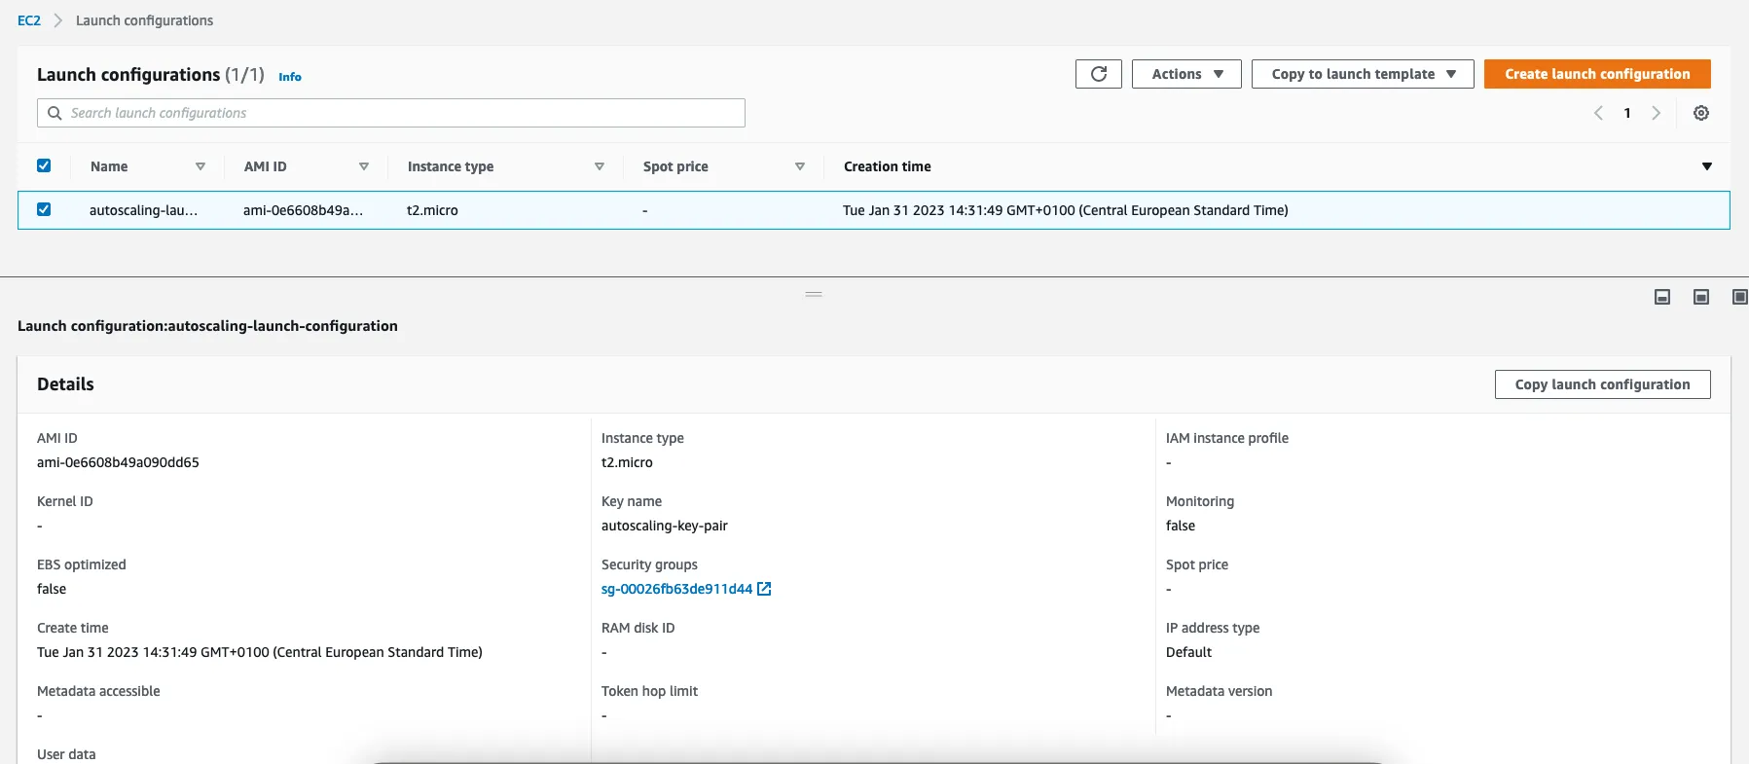Set split panel to middle layout icon
This screenshot has height=764, width=1749.
coord(1701,297)
